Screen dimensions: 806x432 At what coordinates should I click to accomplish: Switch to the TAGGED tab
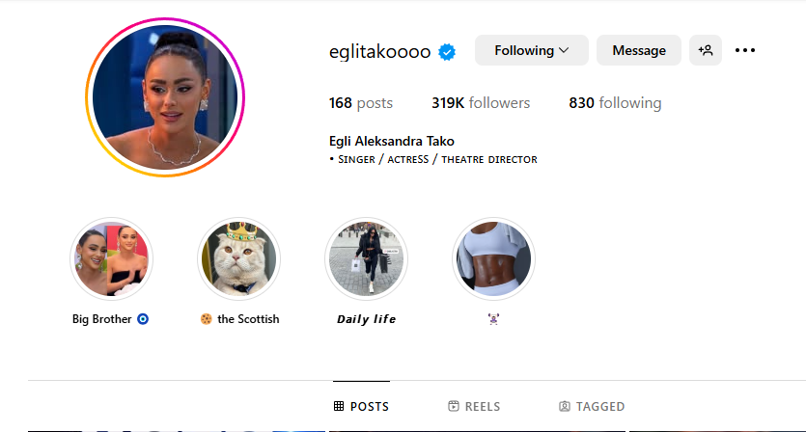click(x=592, y=406)
